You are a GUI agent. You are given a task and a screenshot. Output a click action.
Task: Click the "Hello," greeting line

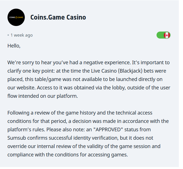[14, 46]
